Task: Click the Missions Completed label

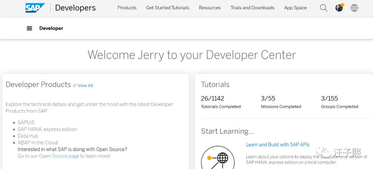Action: [281, 107]
